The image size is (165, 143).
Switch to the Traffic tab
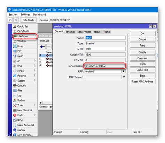[107, 32]
